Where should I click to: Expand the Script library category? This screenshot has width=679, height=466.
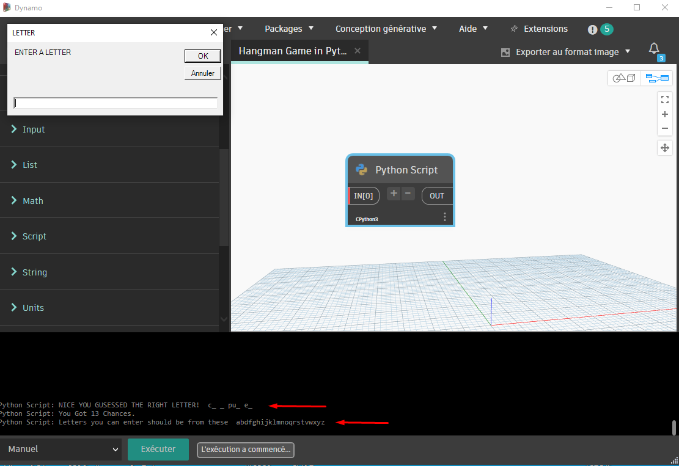(109, 236)
